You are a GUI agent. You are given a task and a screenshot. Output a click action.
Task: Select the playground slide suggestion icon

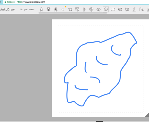coord(142,9)
